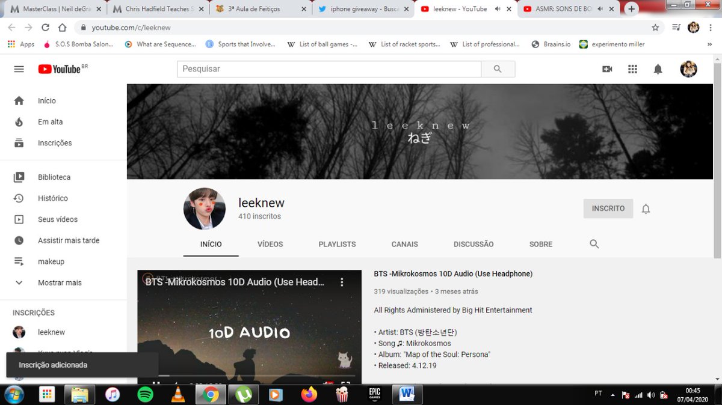Open the taskbar clock showing 00:45
This screenshot has width=722, height=405.
click(693, 395)
